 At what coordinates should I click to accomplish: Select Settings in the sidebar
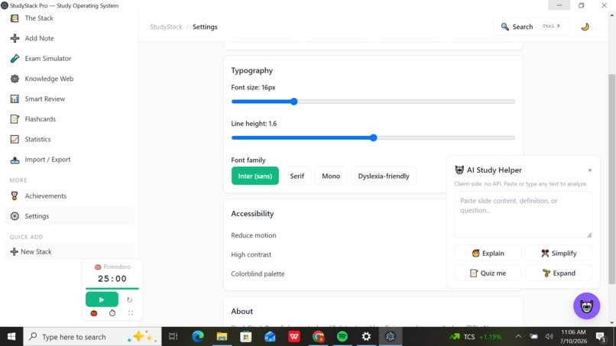tap(69, 216)
